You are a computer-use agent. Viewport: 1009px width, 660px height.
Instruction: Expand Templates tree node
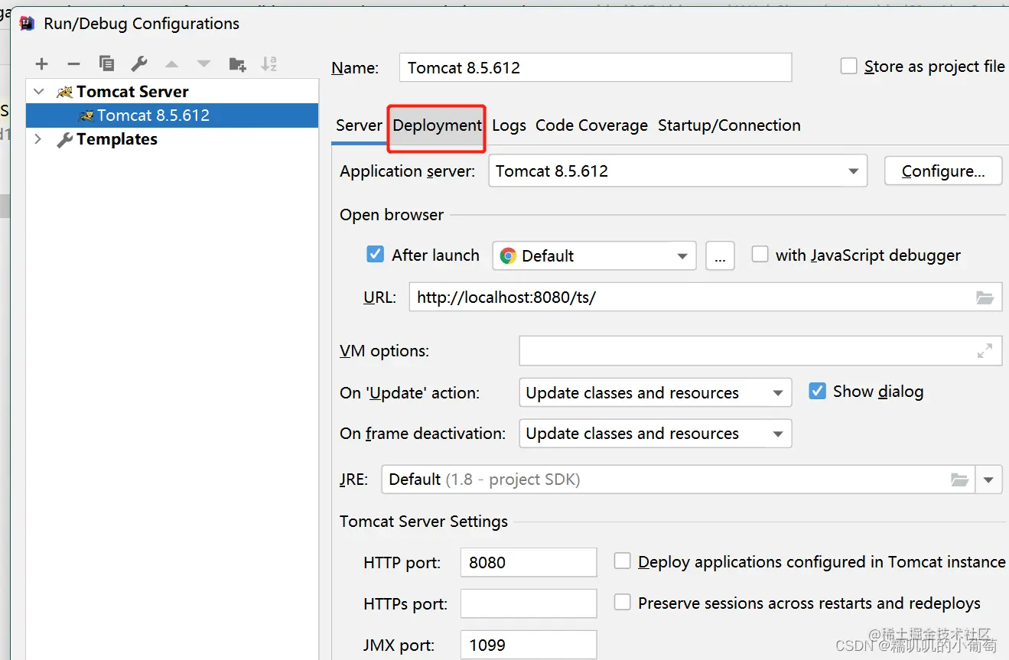point(38,139)
